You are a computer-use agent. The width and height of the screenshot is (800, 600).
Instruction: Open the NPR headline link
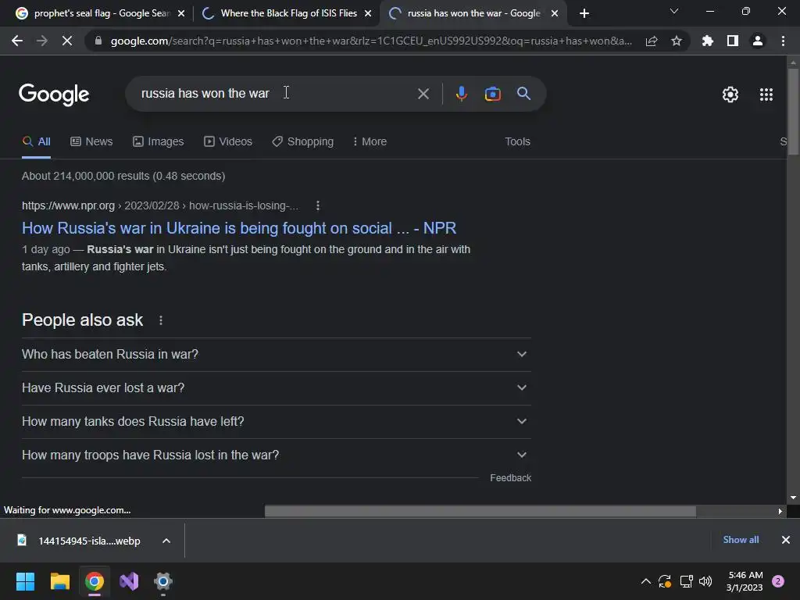click(239, 228)
